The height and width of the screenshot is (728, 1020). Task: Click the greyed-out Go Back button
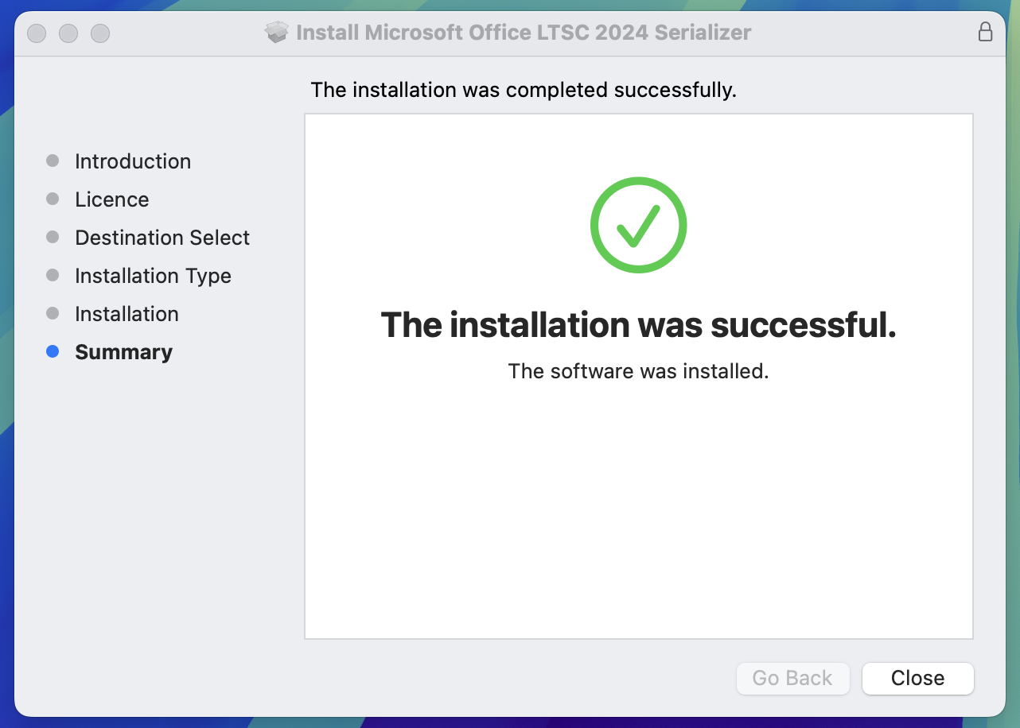pos(792,678)
